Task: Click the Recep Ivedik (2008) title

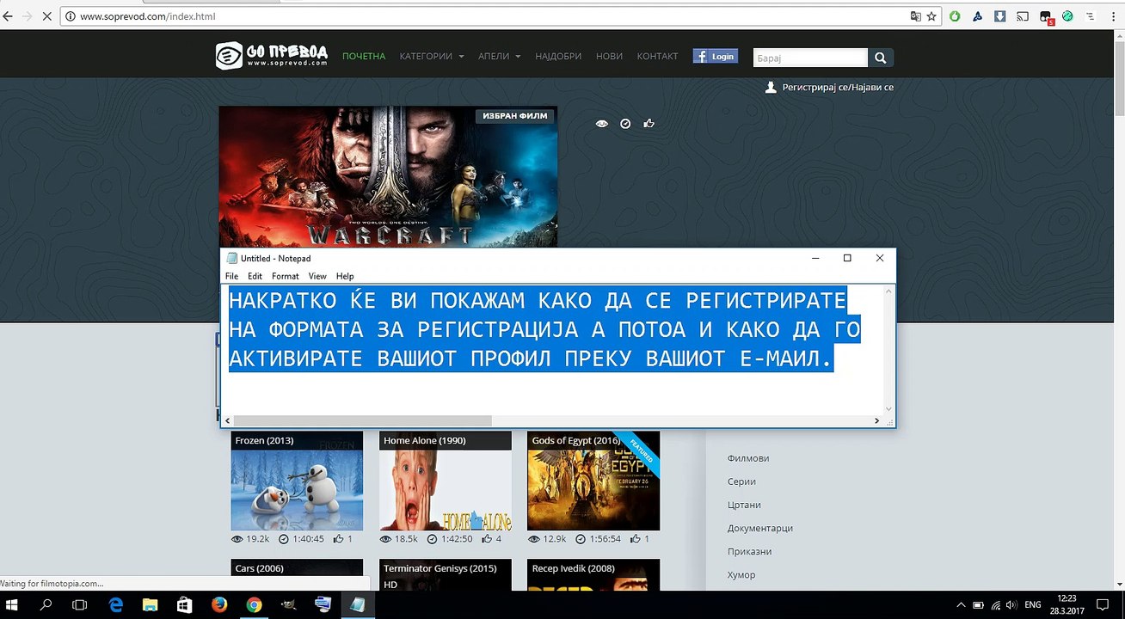Action: tap(574, 568)
